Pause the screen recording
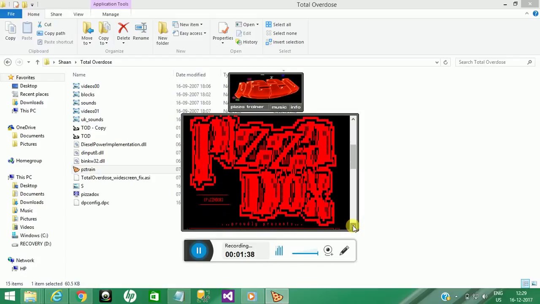Viewport: 540px width, 304px height. tap(198, 250)
